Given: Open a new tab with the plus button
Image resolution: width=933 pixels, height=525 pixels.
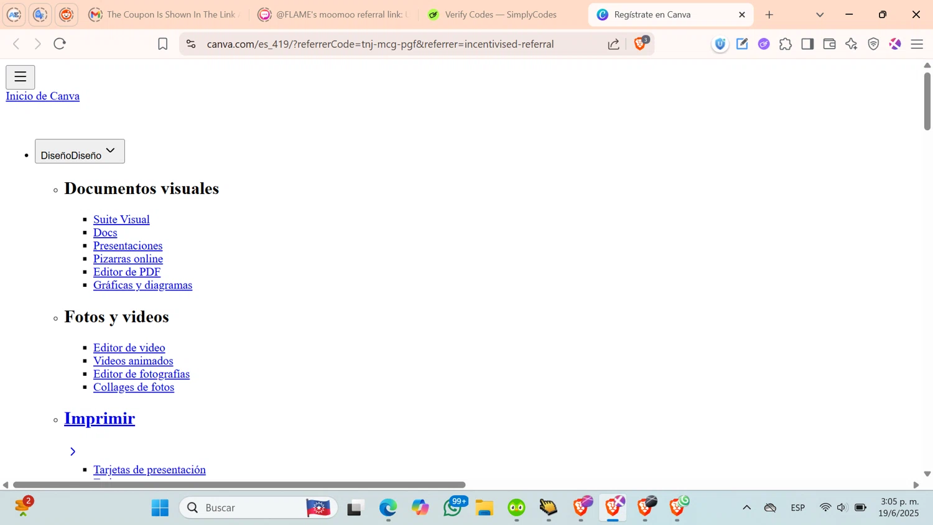Looking at the screenshot, I should tap(769, 14).
